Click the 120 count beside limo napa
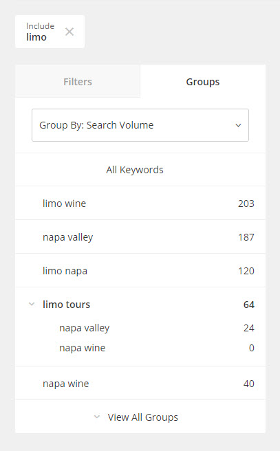This screenshot has height=451, width=280. (246, 271)
